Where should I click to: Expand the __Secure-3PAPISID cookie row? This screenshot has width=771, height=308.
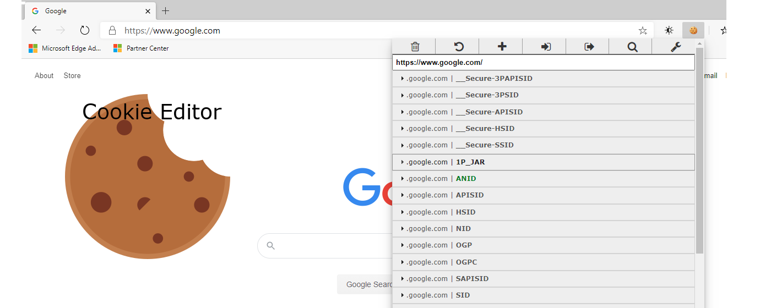point(544,79)
